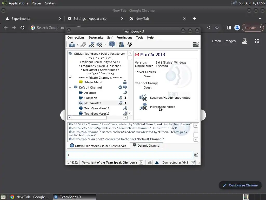This screenshot has height=200, width=266.
Task: Select user MarcAn2013 in channel tree
Action: pyautogui.click(x=93, y=103)
